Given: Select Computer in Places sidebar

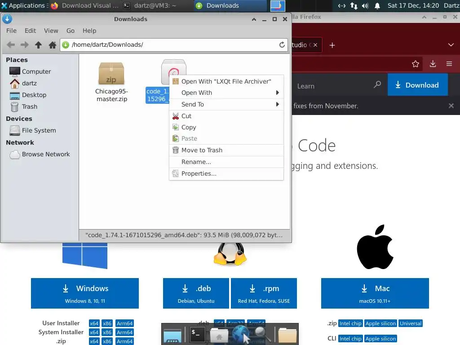Looking at the screenshot, I should tap(30, 71).
